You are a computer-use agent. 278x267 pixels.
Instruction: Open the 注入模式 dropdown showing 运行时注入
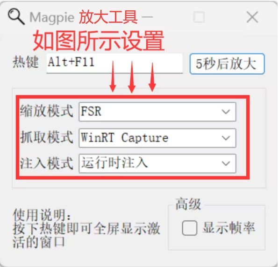tap(157, 163)
